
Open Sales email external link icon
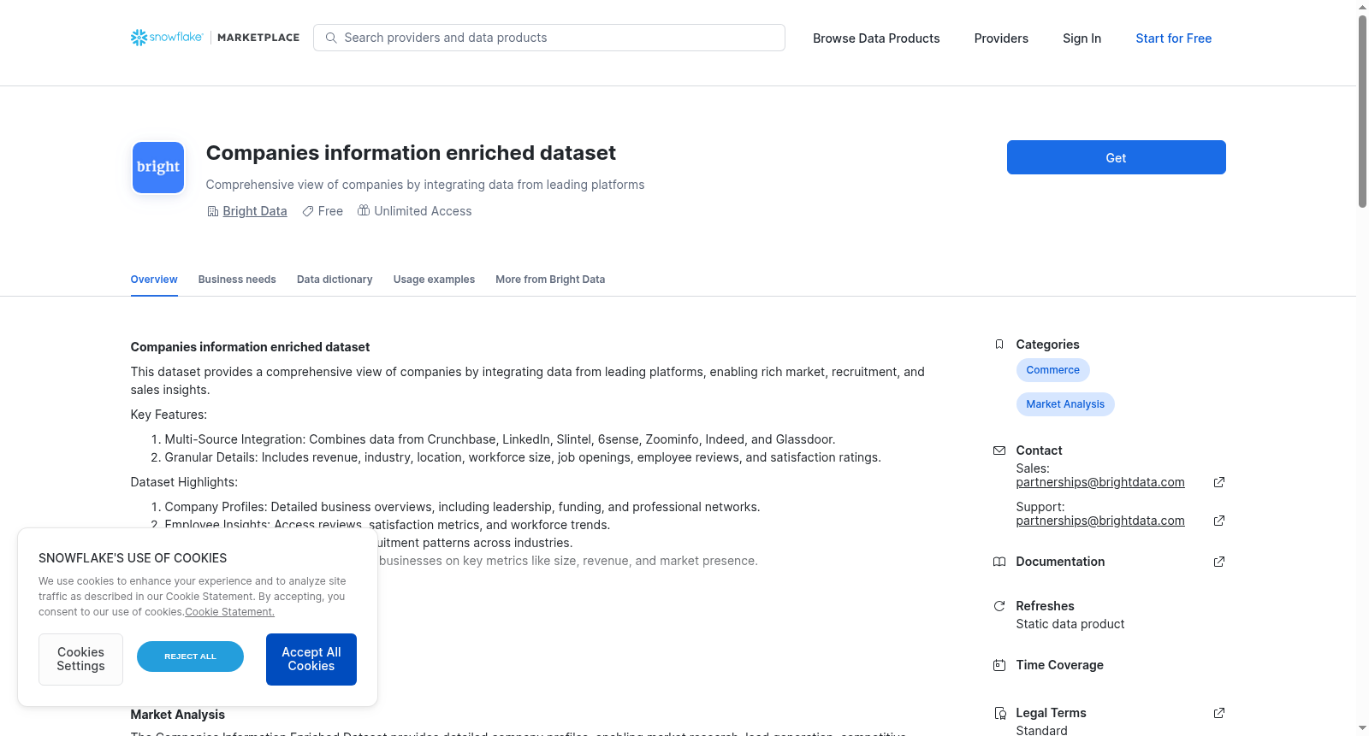(x=1219, y=482)
